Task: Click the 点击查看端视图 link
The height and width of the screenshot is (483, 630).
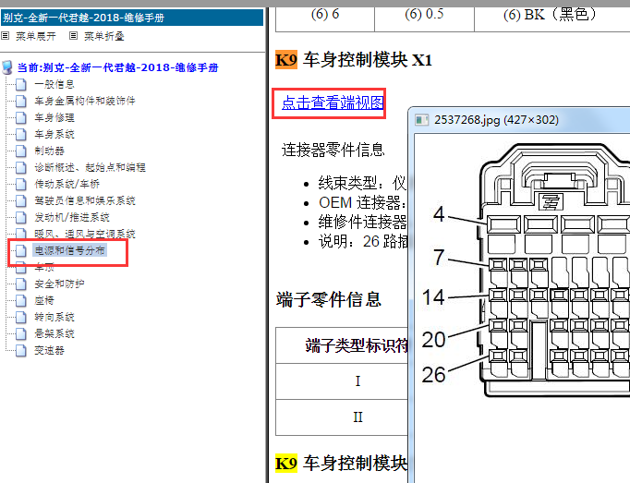Action: point(333,103)
